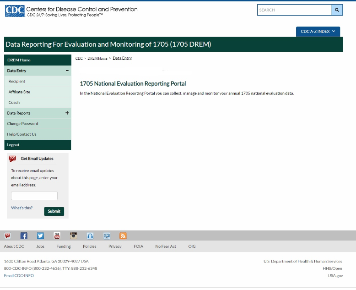Open FOIA footer link
The width and height of the screenshot is (356, 290).
click(139, 246)
